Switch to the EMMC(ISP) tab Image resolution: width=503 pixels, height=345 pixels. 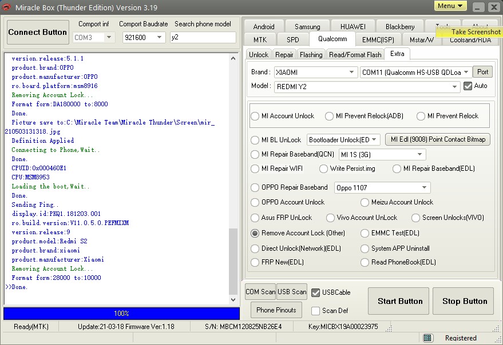[x=378, y=40]
